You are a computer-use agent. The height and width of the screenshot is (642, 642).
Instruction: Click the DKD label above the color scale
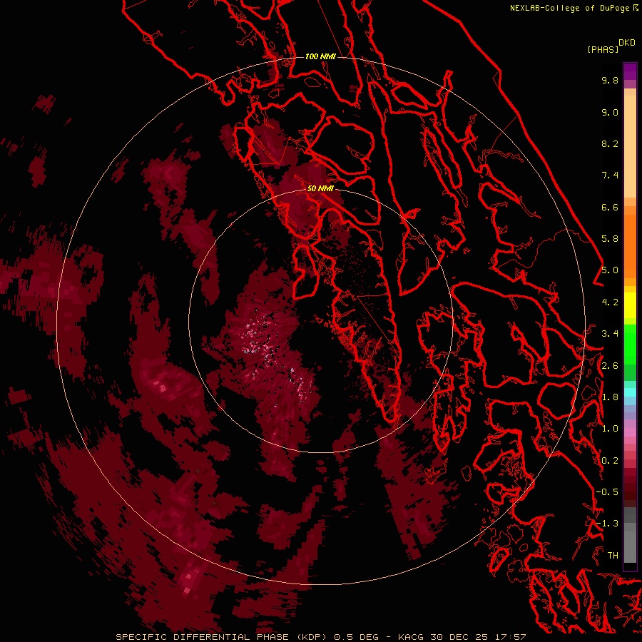tap(627, 43)
